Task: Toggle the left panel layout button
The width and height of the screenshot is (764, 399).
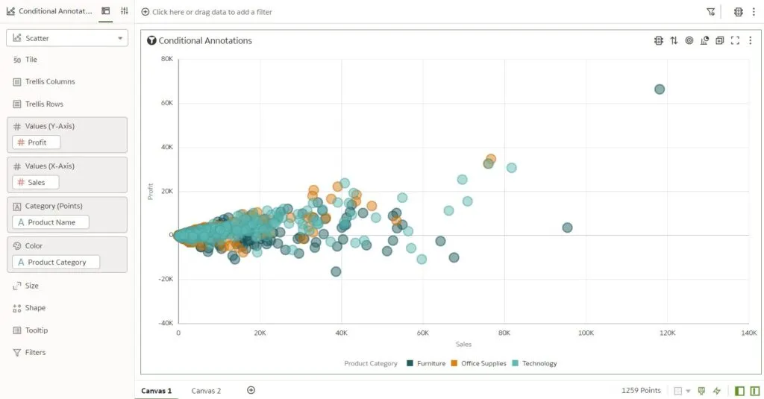Action: (739, 391)
